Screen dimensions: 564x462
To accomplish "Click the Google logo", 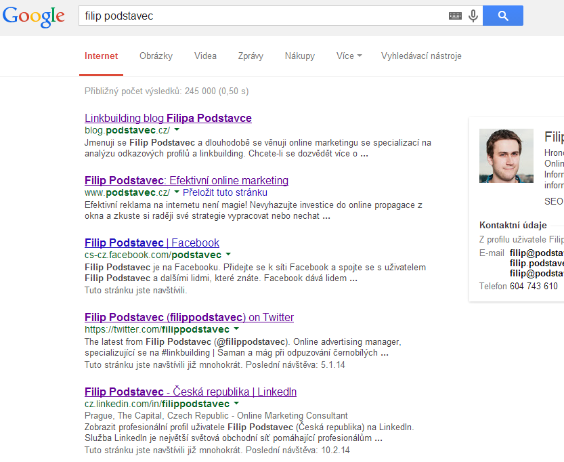I will tap(33, 17).
